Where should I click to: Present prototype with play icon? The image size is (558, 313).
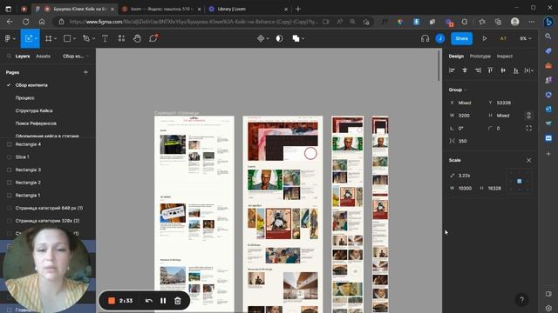click(x=485, y=38)
